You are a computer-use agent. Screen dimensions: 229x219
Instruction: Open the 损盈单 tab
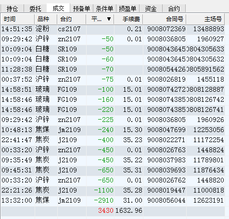127,9
